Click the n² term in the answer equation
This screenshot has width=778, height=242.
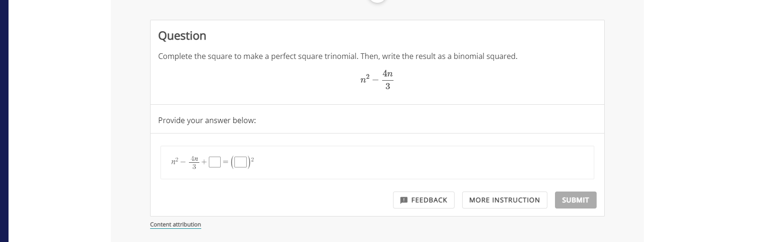pos(175,161)
